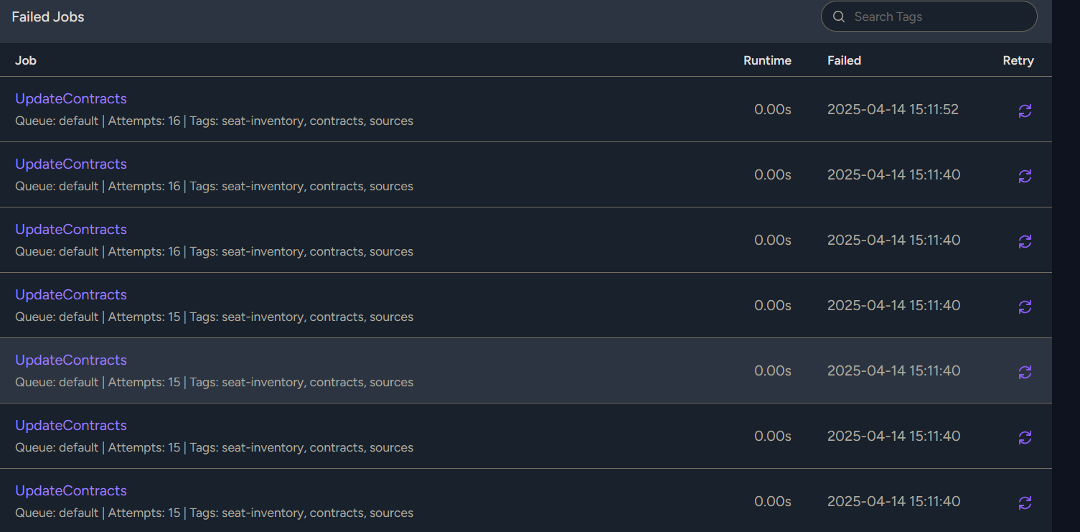Open the bottom UpdateContracts job link
Screen dimensions: 1080x532
(x=71, y=491)
